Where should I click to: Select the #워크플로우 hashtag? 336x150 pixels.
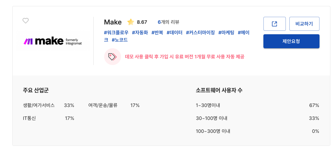tap(116, 33)
